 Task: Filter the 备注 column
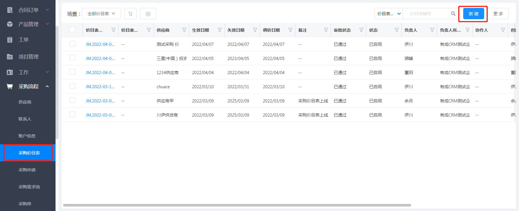(326, 30)
